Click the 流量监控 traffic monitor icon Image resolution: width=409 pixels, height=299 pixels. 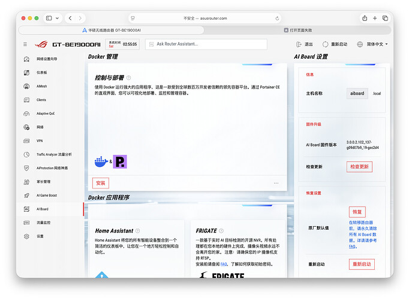26,223
